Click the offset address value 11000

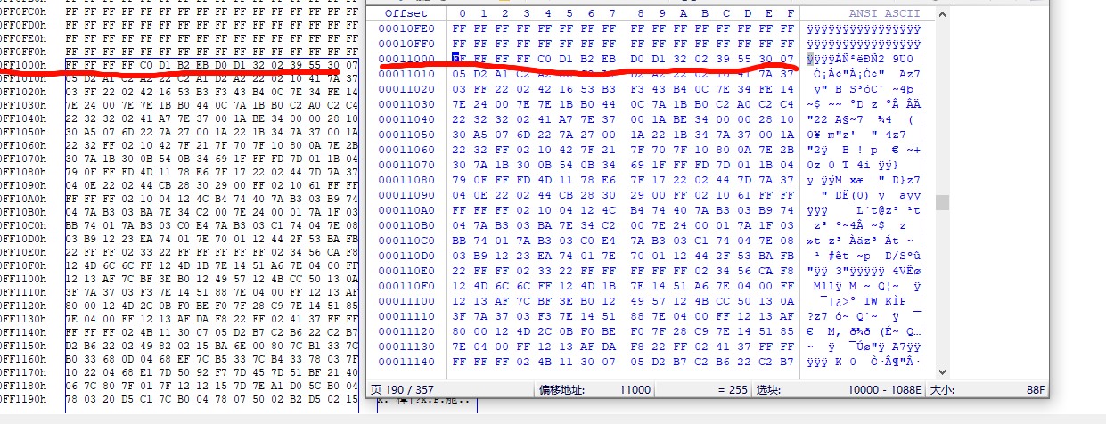pyautogui.click(x=635, y=389)
